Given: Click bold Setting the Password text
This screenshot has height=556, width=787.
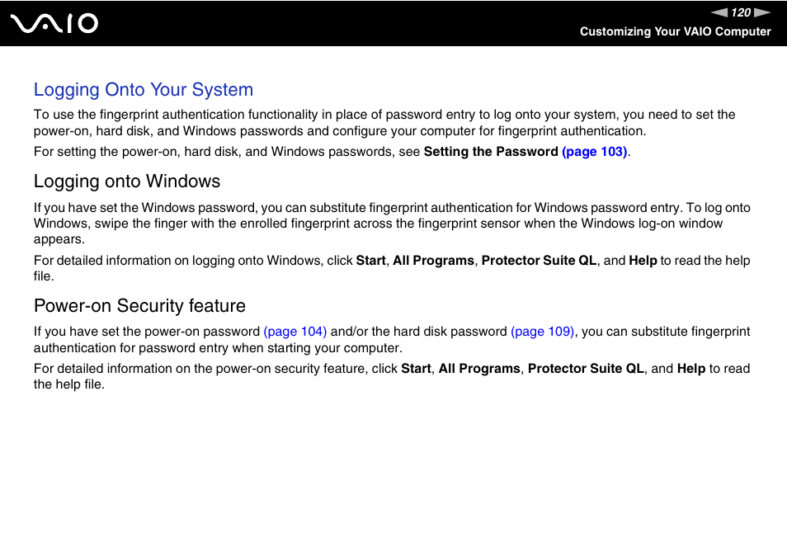Looking at the screenshot, I should pyautogui.click(x=491, y=152).
